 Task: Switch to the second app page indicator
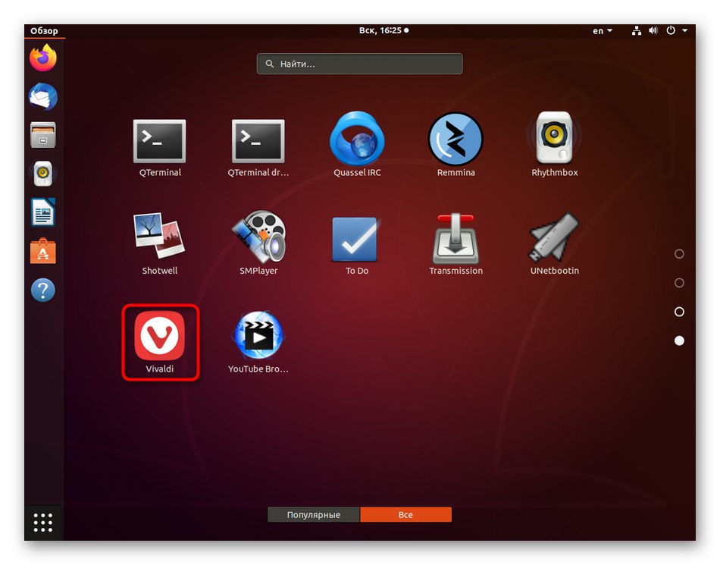pos(679,283)
